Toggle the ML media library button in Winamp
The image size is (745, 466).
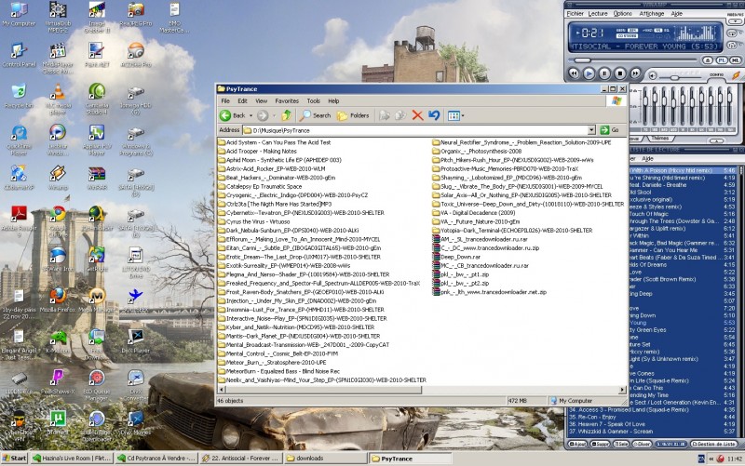click(x=735, y=60)
